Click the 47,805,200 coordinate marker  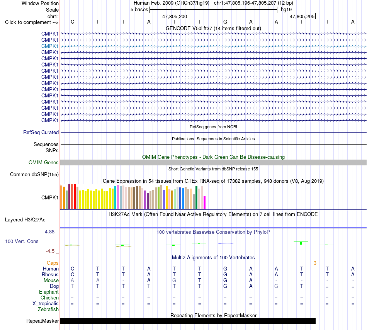pos(175,16)
